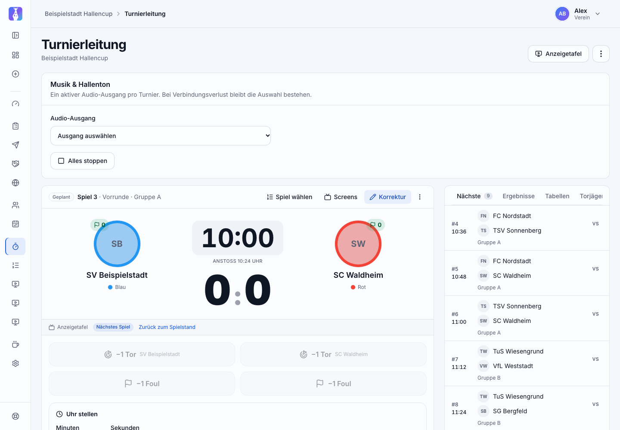This screenshot has width=620, height=430.
Task: Toggle the sidebar panel collapse icon
Action: point(15,35)
